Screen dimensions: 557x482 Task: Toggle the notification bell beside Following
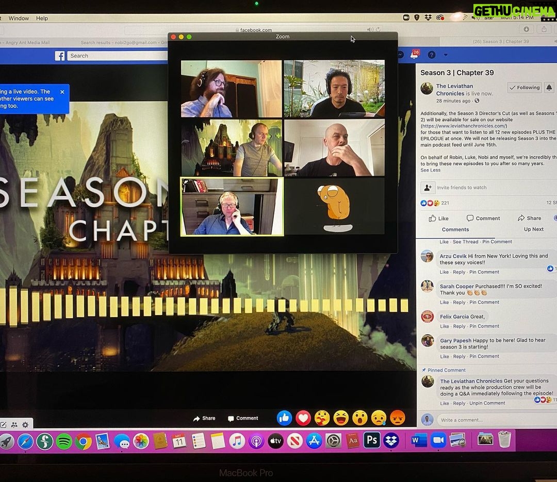coord(549,87)
